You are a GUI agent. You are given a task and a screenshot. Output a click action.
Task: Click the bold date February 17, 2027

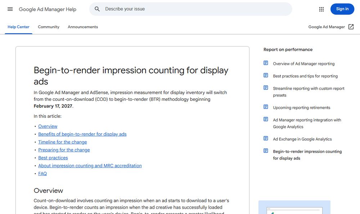53,106
